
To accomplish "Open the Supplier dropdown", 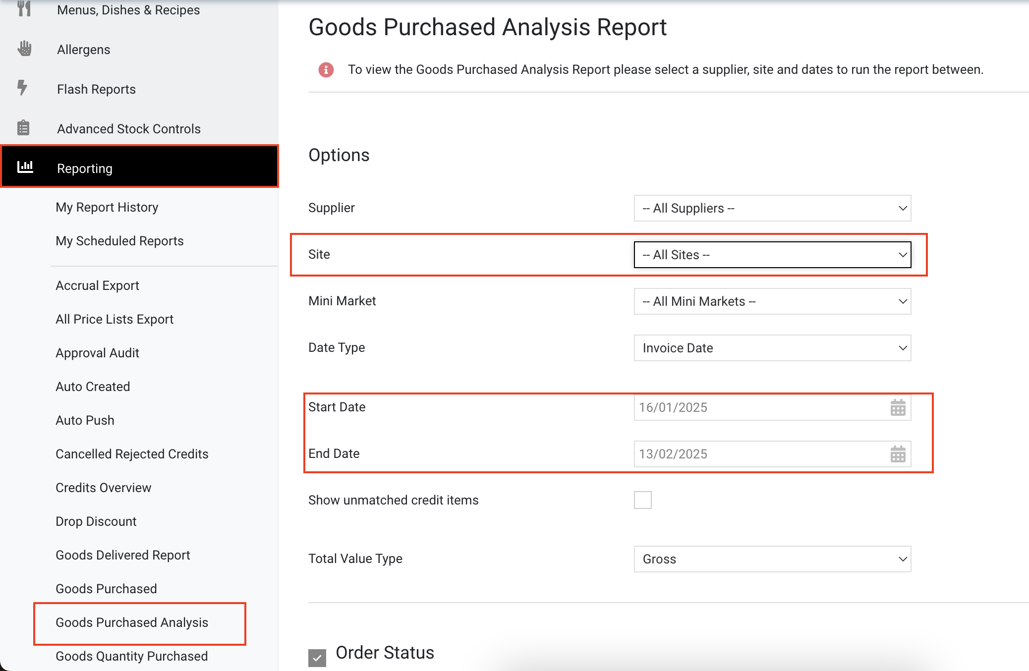I will (x=772, y=208).
